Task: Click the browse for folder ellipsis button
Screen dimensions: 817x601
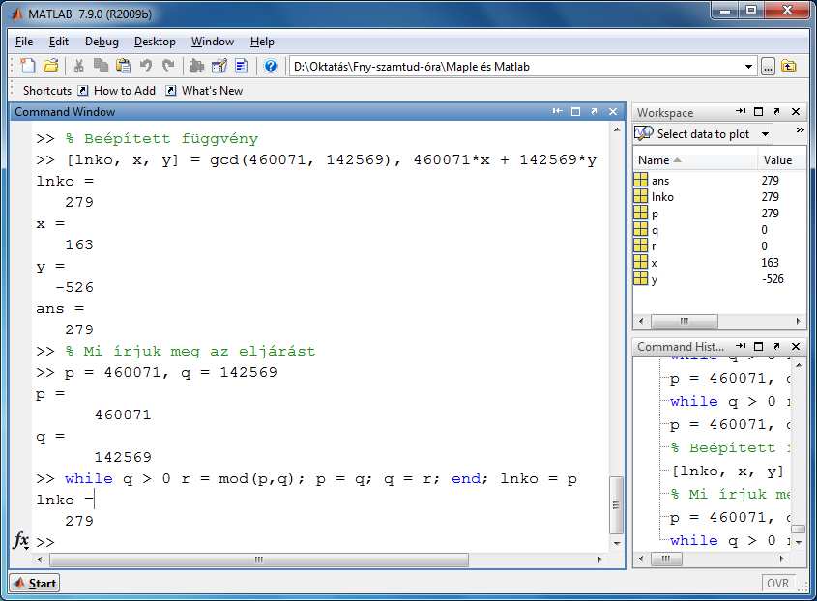Action: (768, 67)
